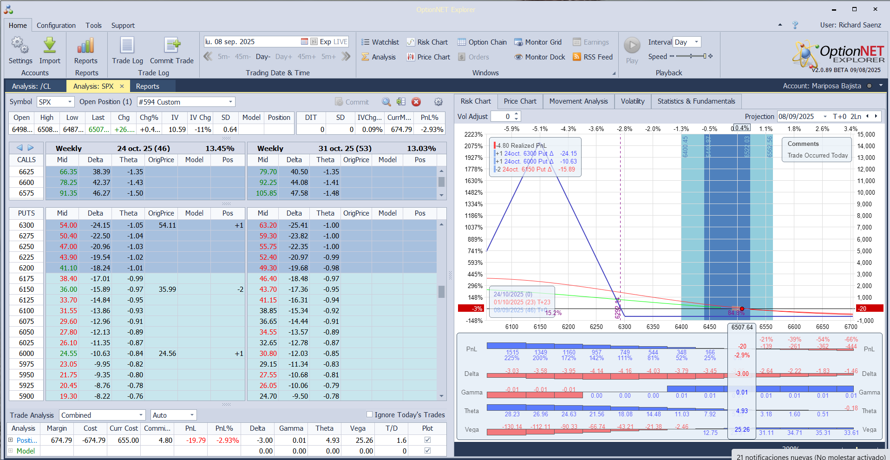This screenshot has width=890, height=460.
Task: Select the Price Chart tab in right panel
Action: [x=520, y=101]
